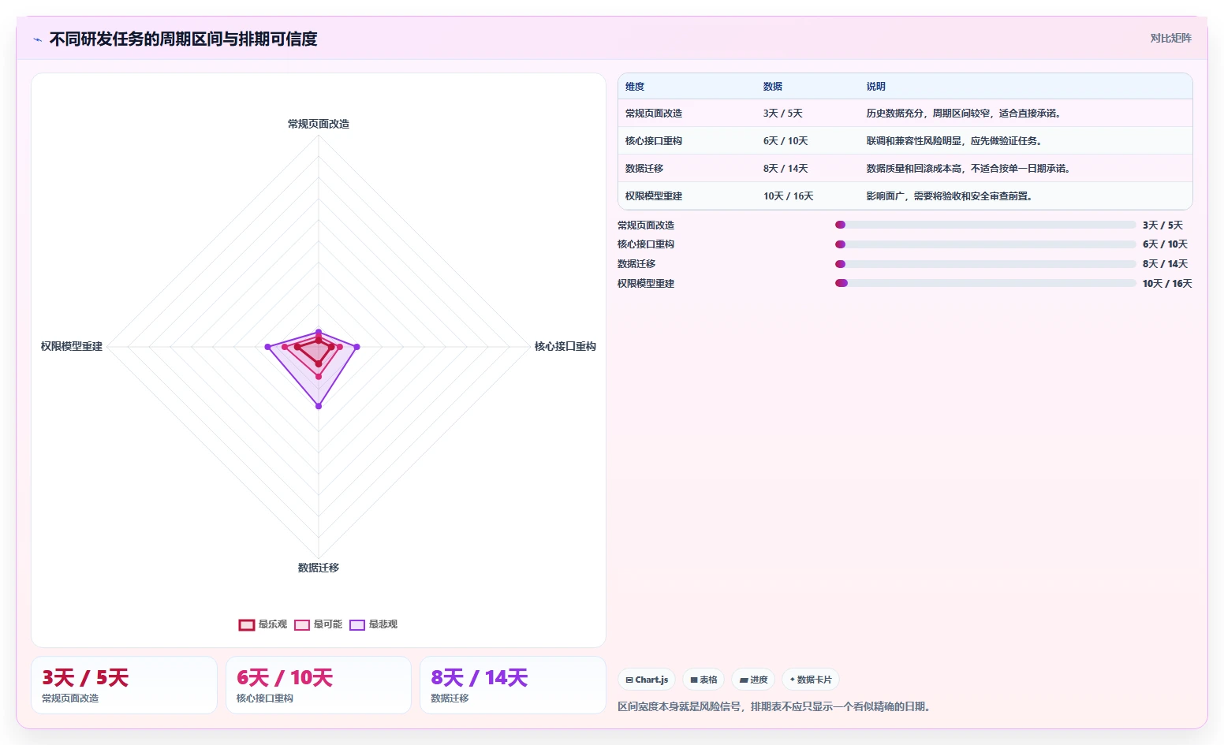The height and width of the screenshot is (745, 1224).
Task: Click the 常规页面改造 radar axis label
Action: click(319, 124)
